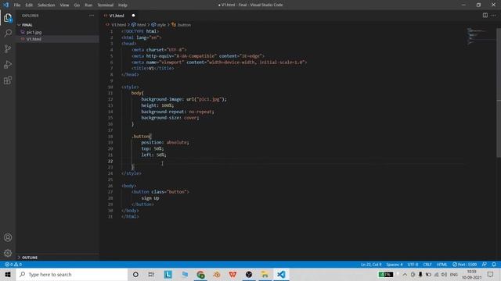Change CRLF end of line sequence
The width and height of the screenshot is (501, 281).
click(x=427, y=265)
